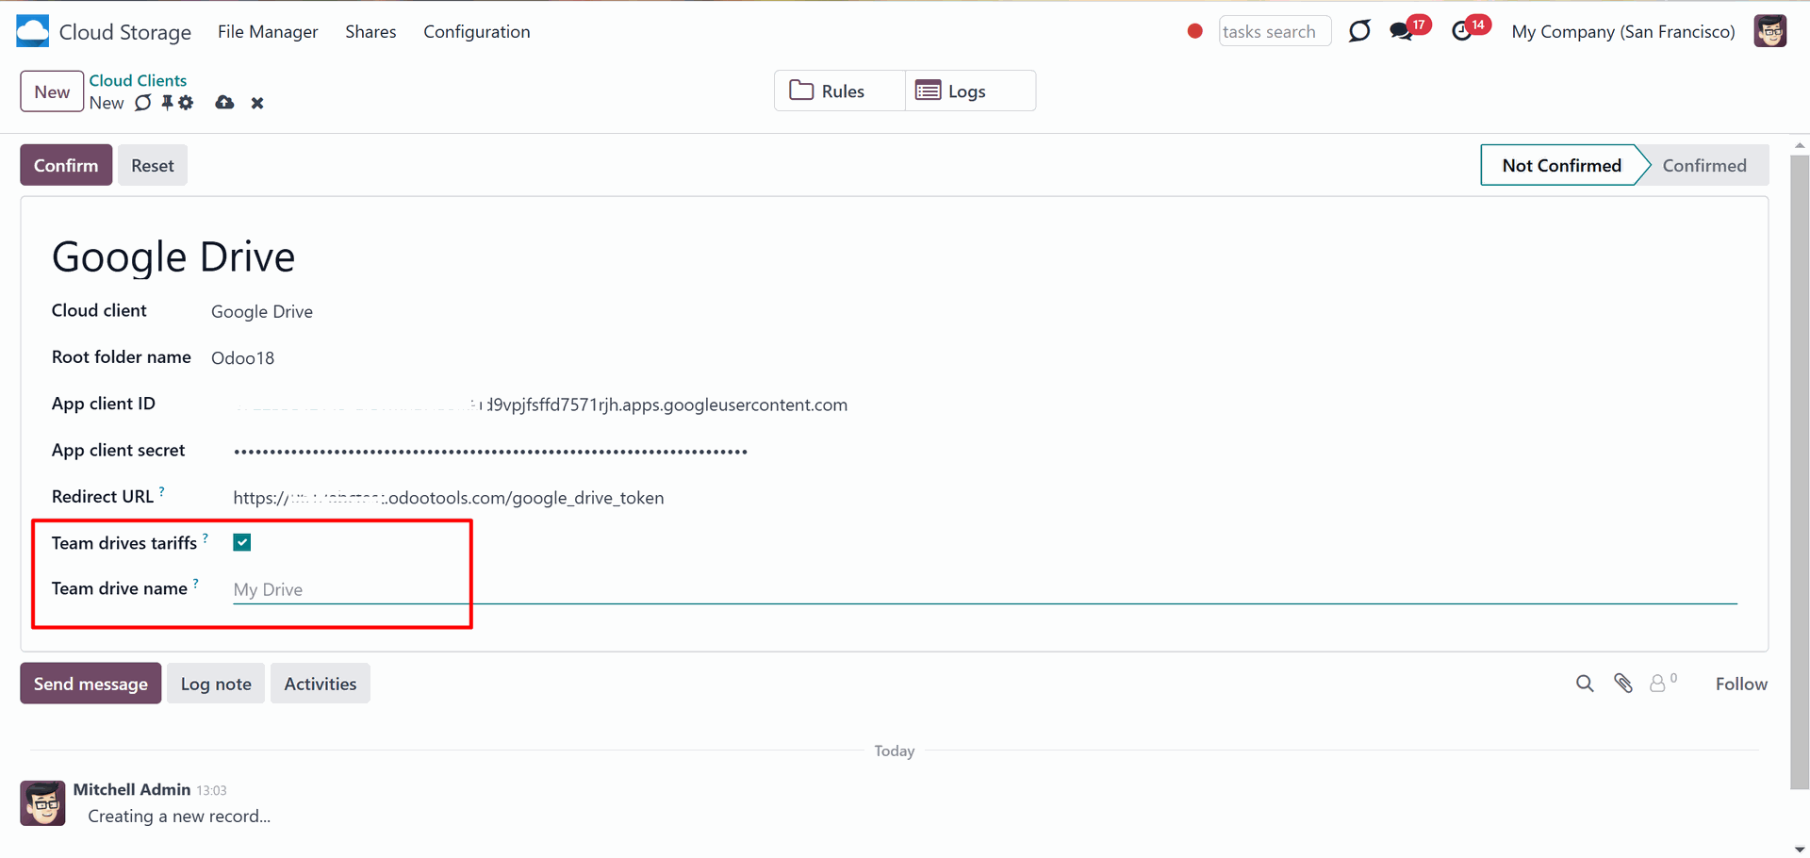
Task: Click the search magnifier icon in the chatter
Action: [x=1585, y=684]
